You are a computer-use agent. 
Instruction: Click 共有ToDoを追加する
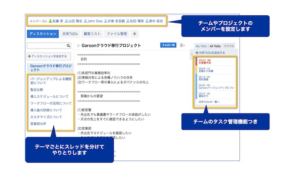210,53
